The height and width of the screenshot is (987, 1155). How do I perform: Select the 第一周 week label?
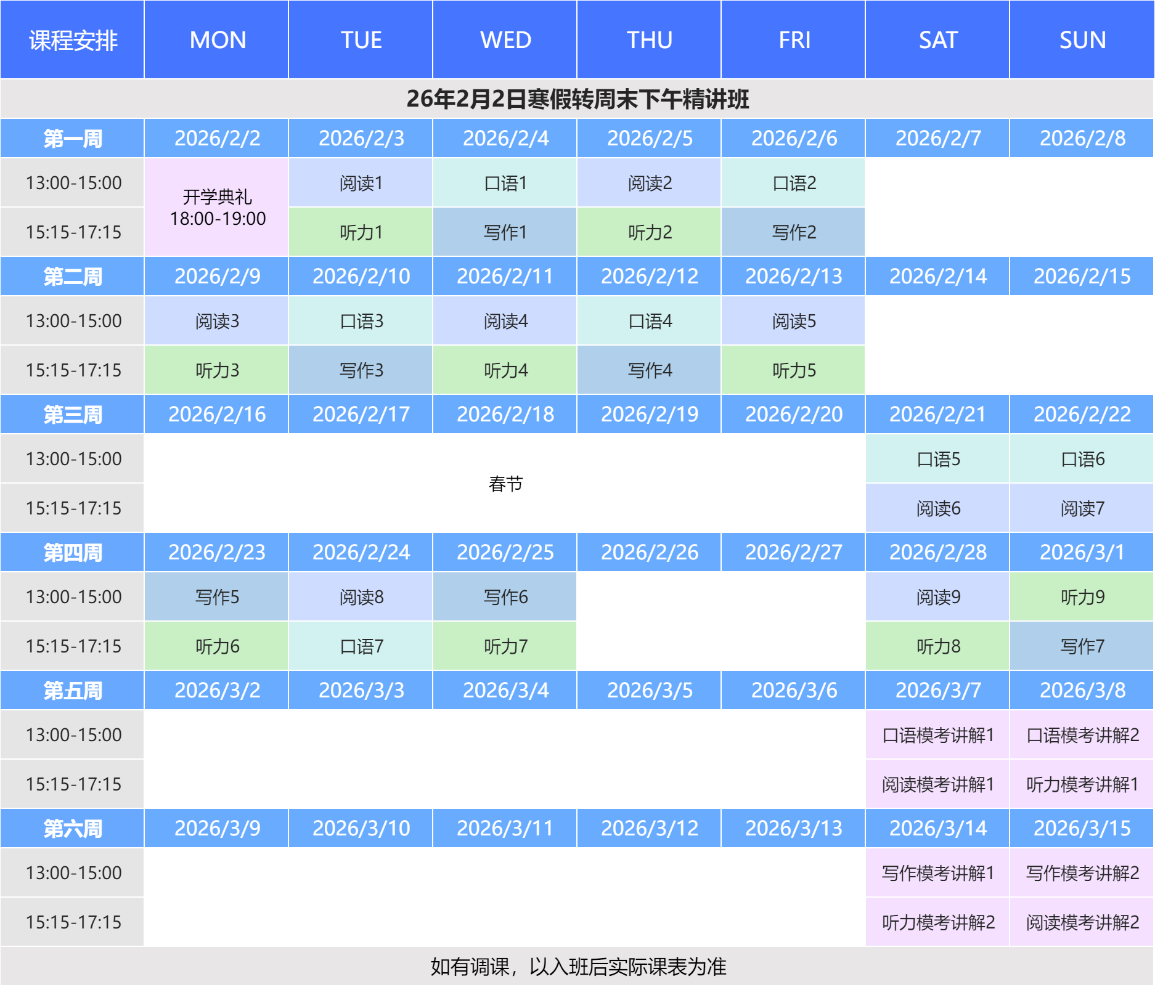click(73, 139)
